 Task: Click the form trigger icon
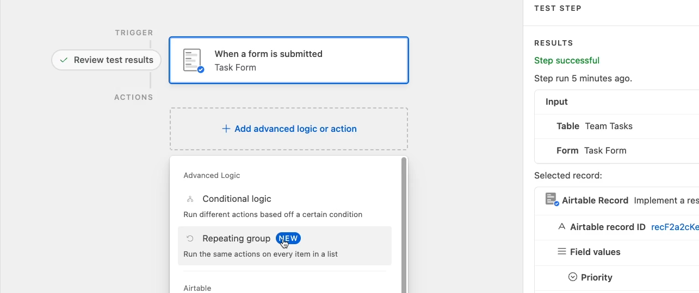point(193,60)
